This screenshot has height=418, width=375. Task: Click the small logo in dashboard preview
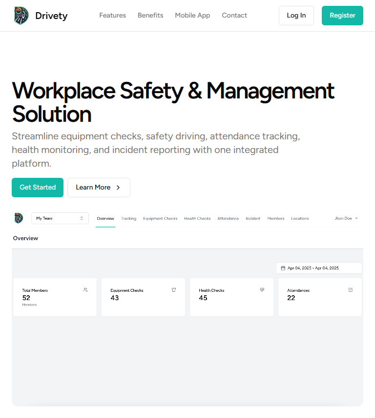(19, 218)
